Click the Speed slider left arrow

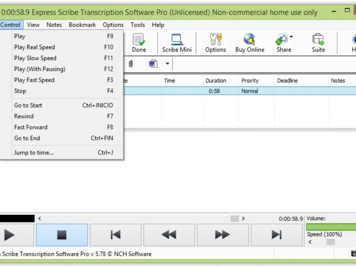tap(310, 242)
